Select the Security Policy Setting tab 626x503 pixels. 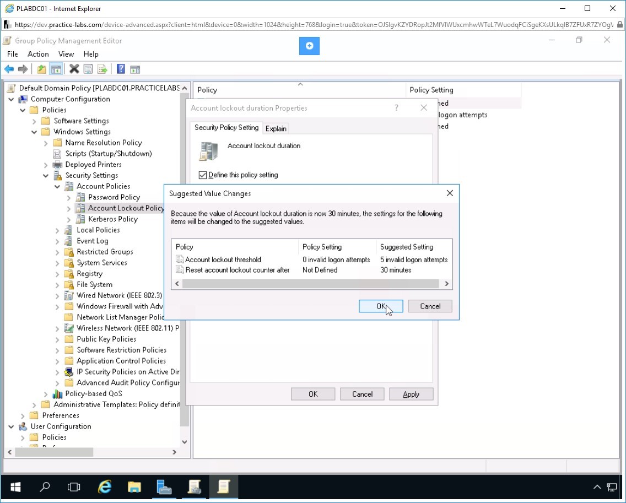pyautogui.click(x=226, y=127)
